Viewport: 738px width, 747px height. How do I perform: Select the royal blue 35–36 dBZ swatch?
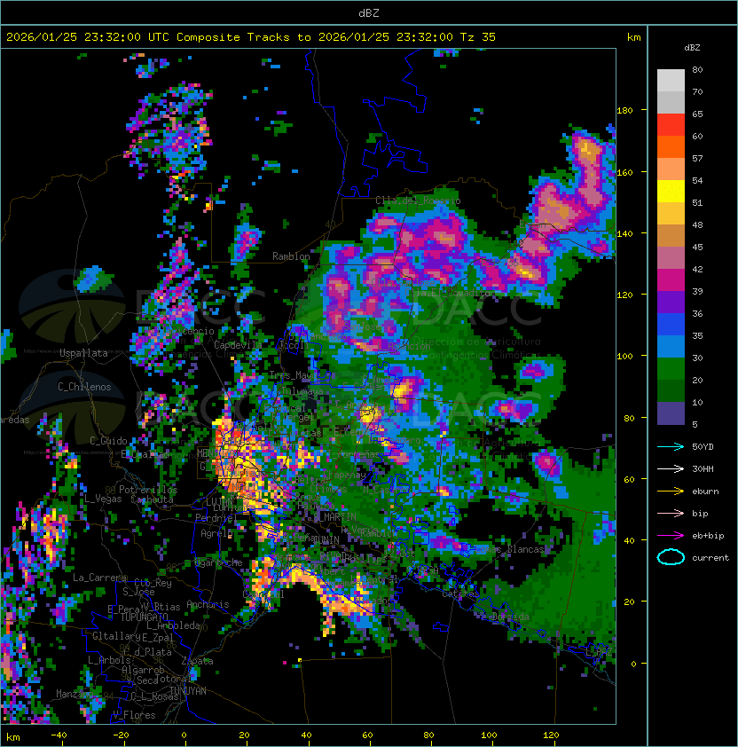[671, 324]
